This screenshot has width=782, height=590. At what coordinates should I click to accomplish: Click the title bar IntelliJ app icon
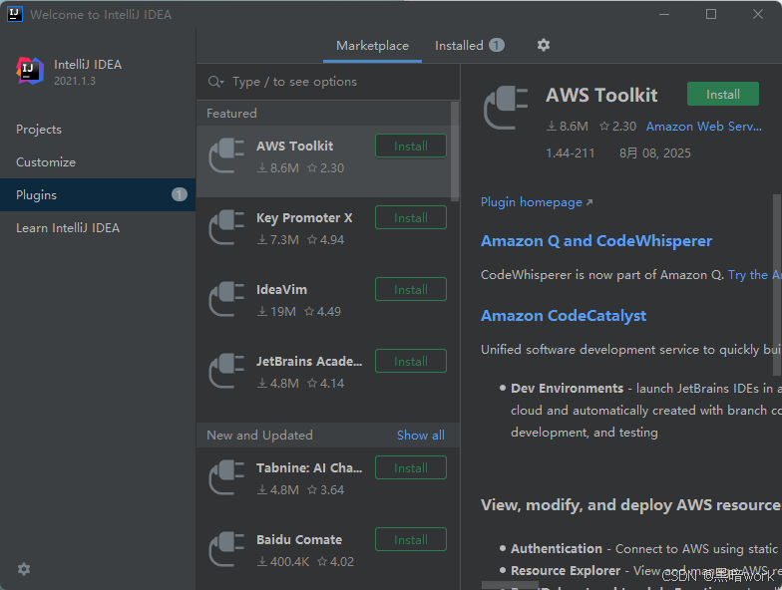pyautogui.click(x=14, y=14)
